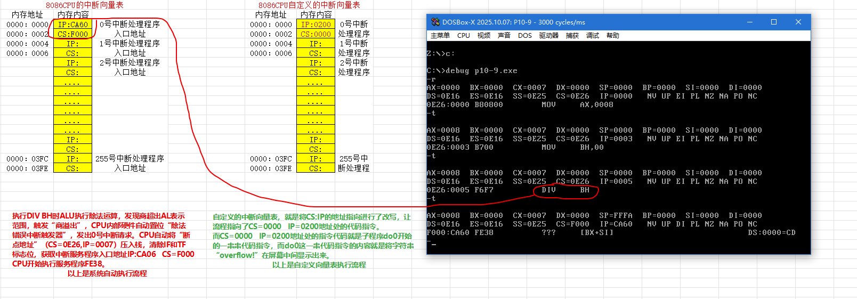Select 内存内容 header of the custom table

[x=316, y=15]
